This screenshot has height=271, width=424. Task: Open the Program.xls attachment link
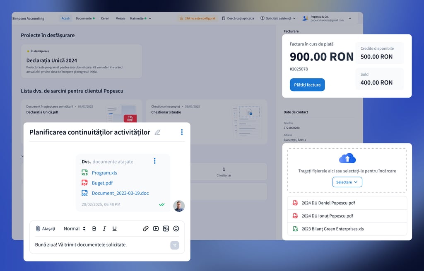104,173
